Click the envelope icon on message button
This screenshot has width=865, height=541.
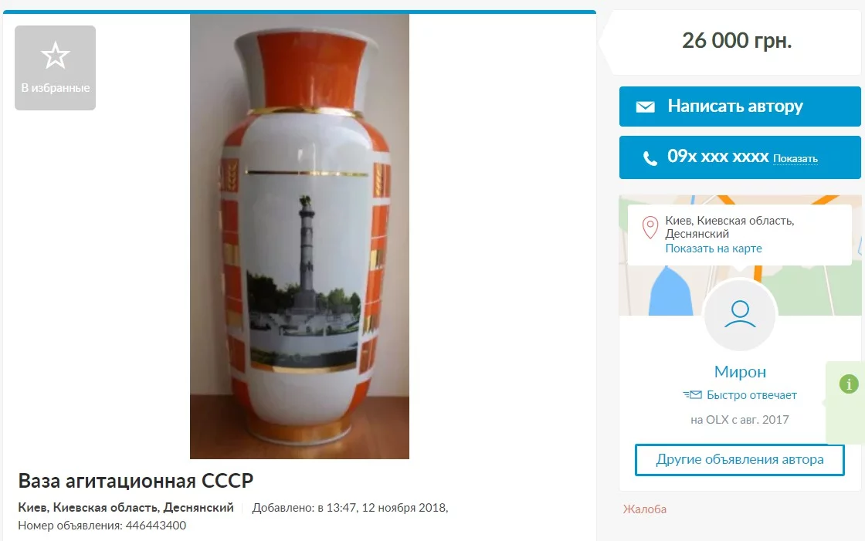(x=645, y=107)
